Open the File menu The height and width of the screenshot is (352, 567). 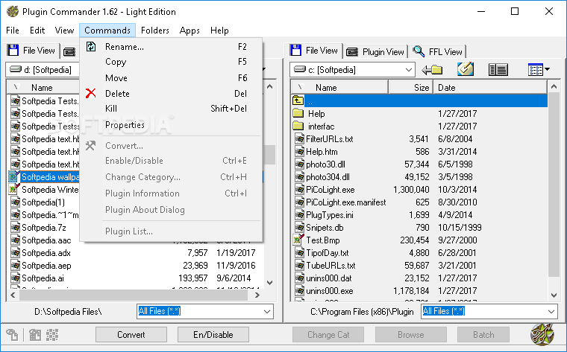click(x=13, y=31)
